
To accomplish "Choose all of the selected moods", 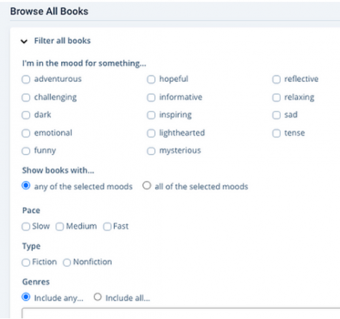I will pyautogui.click(x=147, y=186).
